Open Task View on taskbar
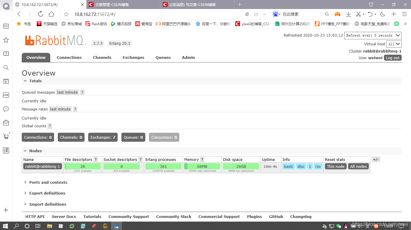The width and height of the screenshot is (411, 230). pyautogui.click(x=38, y=226)
